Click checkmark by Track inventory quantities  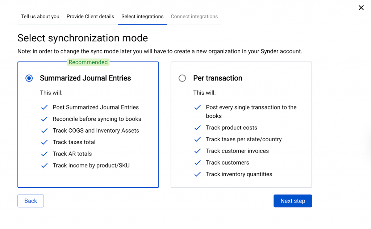[198, 174]
